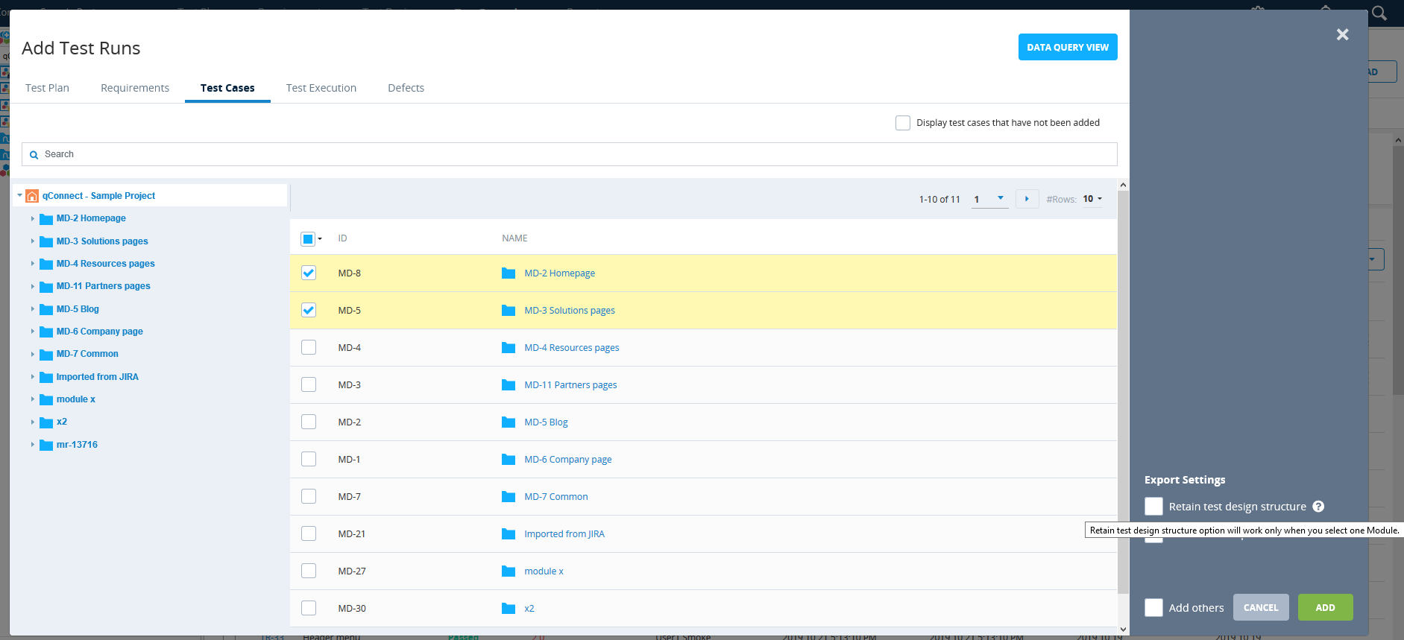Expand the MD-4 Resources pages tree node

(x=32, y=264)
